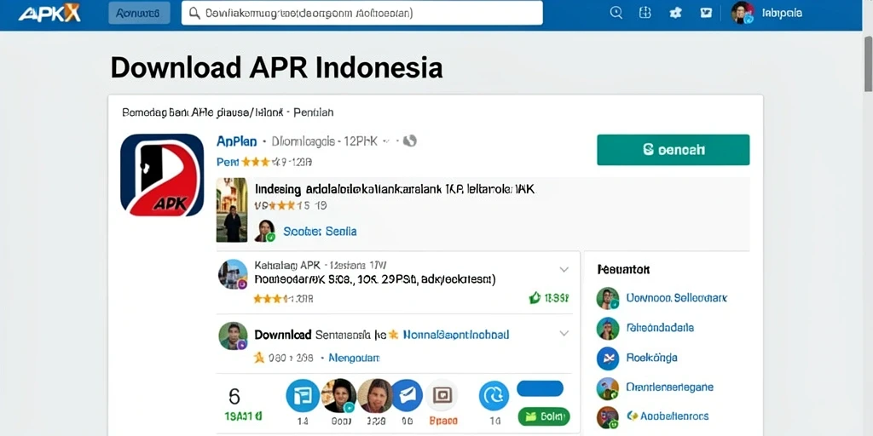
Task: Open the Dnentensenegane sidebar link
Action: (x=670, y=387)
